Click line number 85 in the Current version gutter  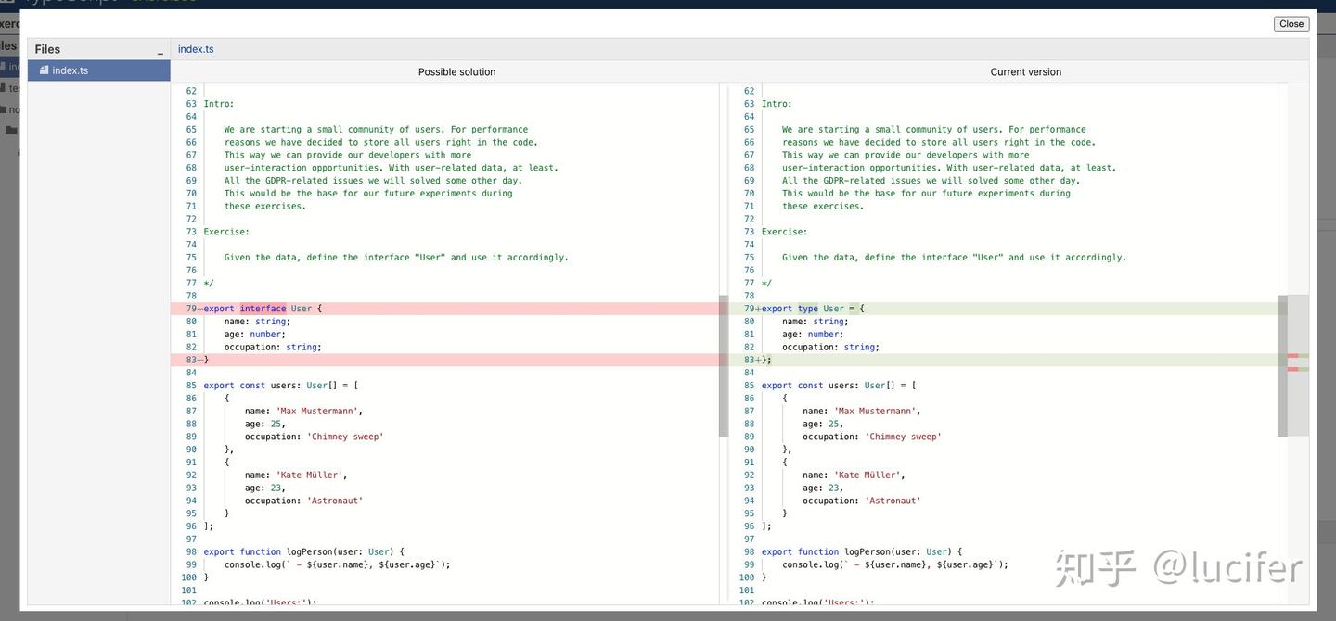pos(749,386)
